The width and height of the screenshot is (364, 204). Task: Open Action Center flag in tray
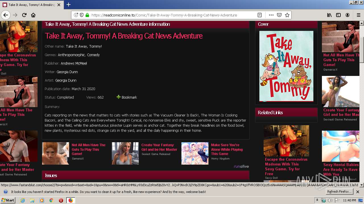click(336, 200)
